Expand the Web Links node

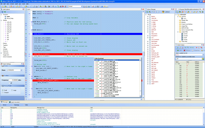click(1, 53)
